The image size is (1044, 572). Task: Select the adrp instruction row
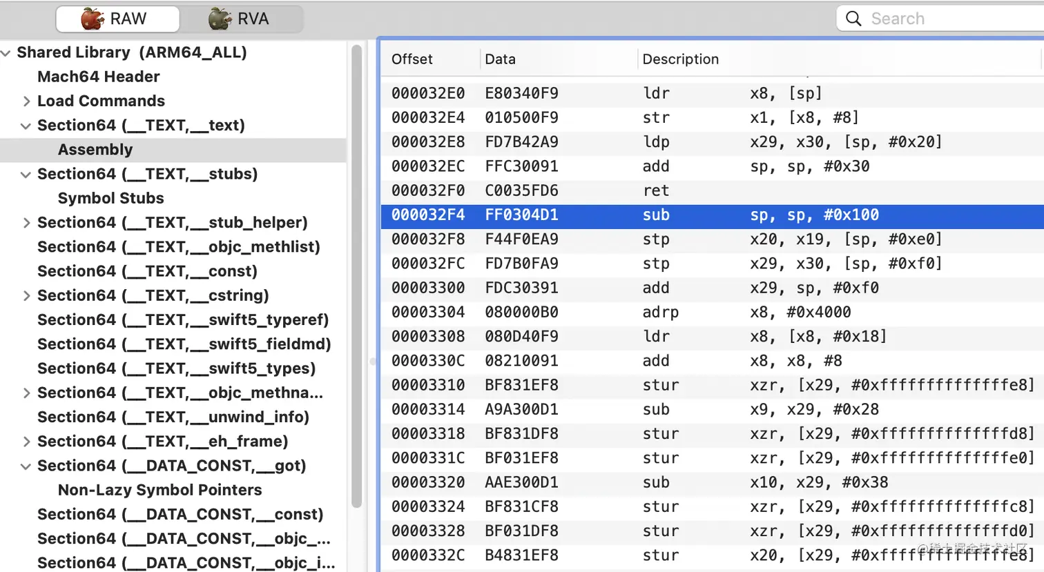pos(713,313)
